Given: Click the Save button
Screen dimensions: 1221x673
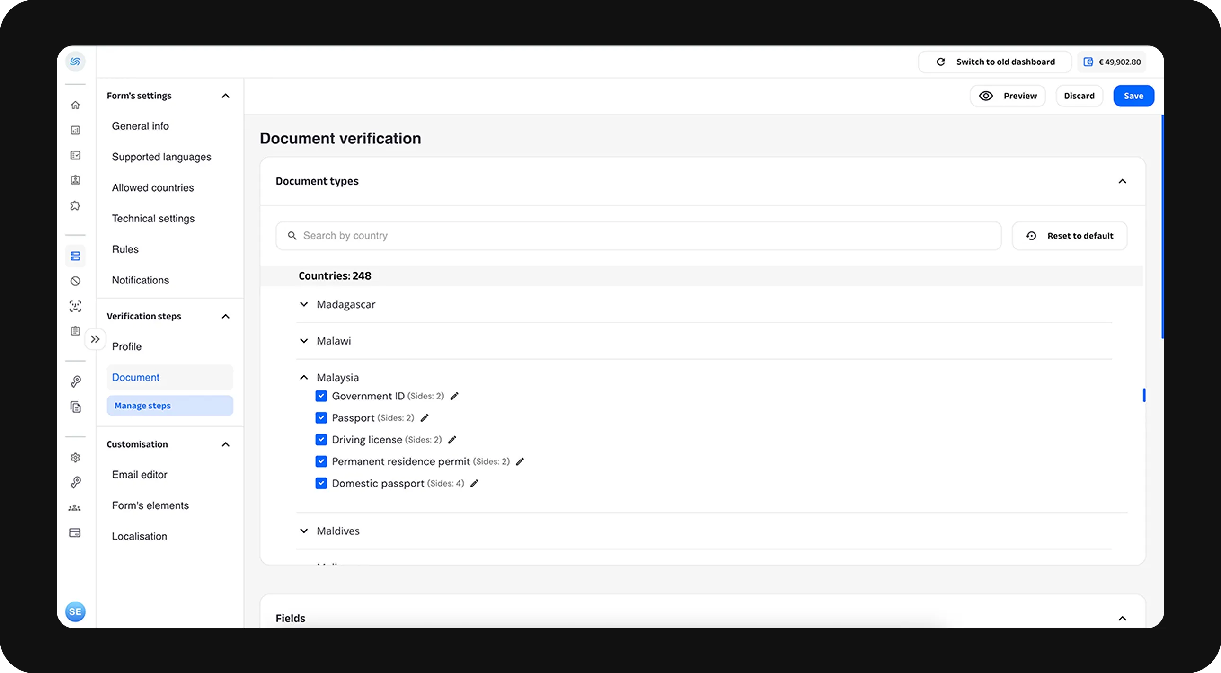Looking at the screenshot, I should pyautogui.click(x=1133, y=96).
